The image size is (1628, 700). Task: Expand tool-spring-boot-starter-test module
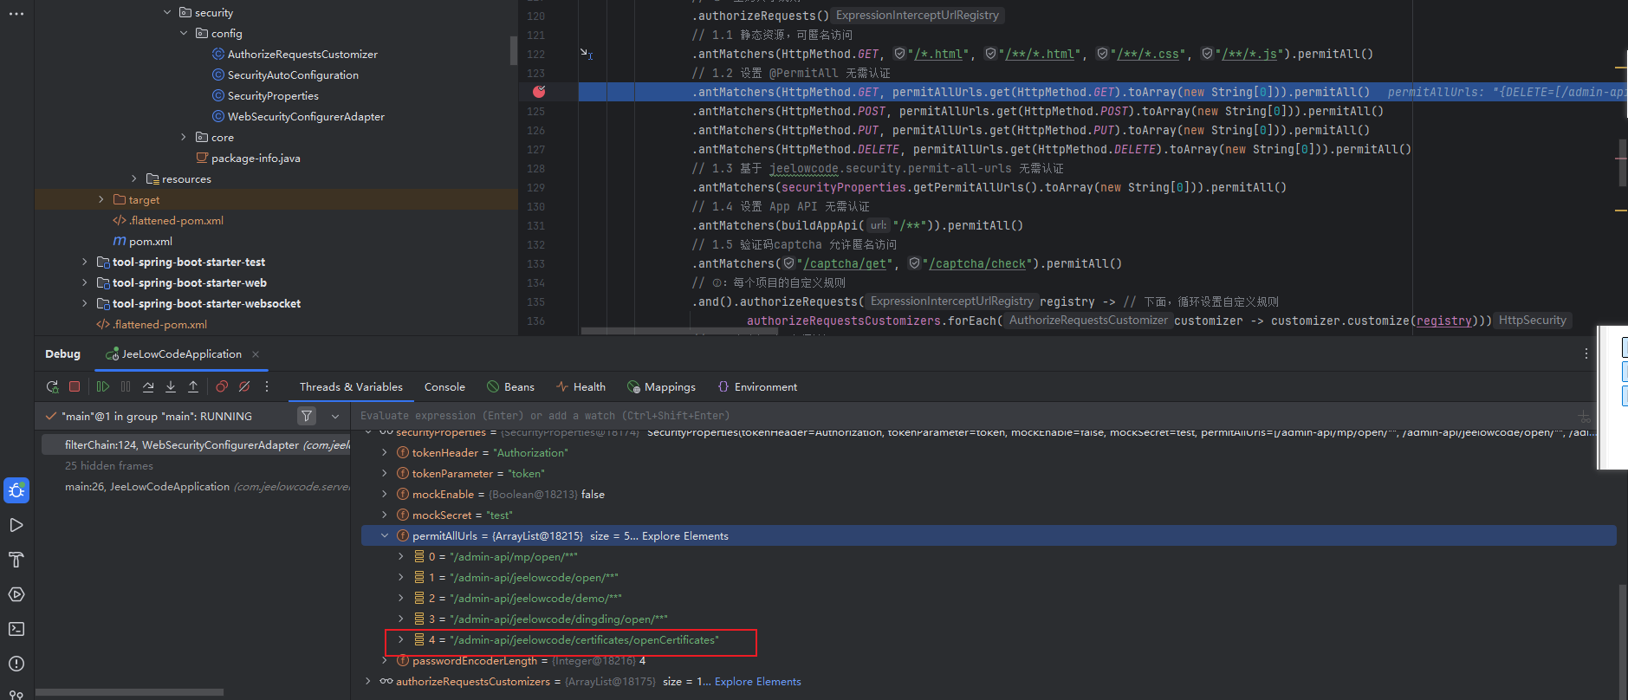85,262
